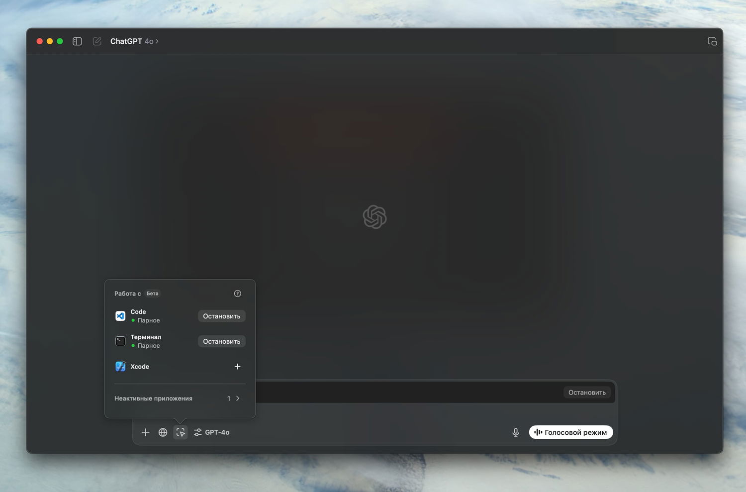Image resolution: width=746 pixels, height=492 pixels.
Task: Open the GPT-4o tools selector
Action: 212,432
